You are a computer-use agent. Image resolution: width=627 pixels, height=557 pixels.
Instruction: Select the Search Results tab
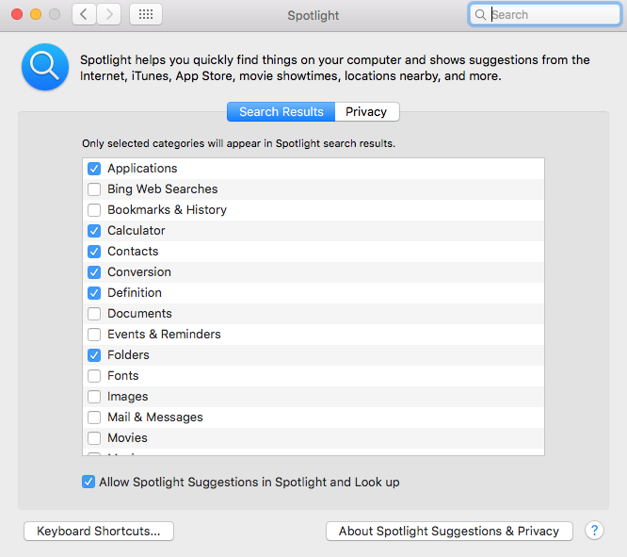(281, 112)
